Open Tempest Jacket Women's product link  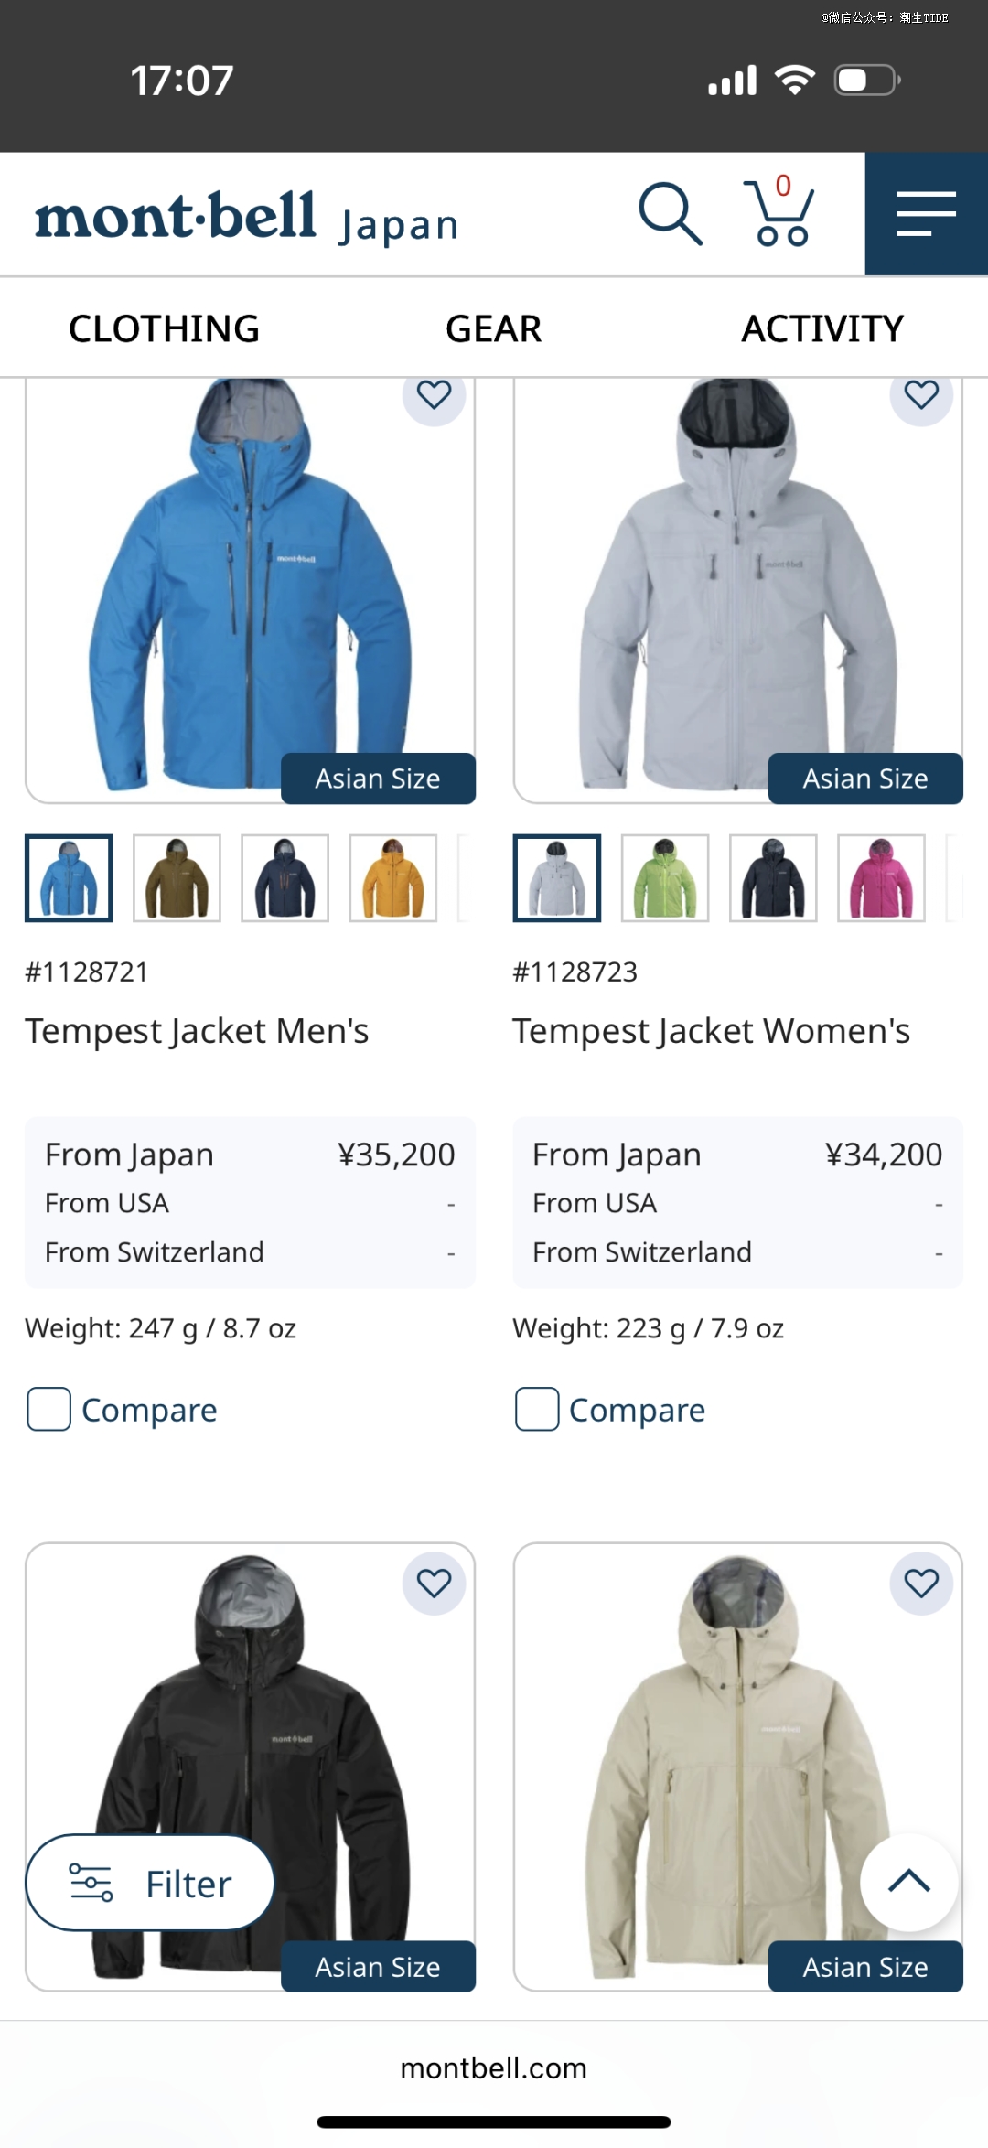pyautogui.click(x=711, y=1031)
